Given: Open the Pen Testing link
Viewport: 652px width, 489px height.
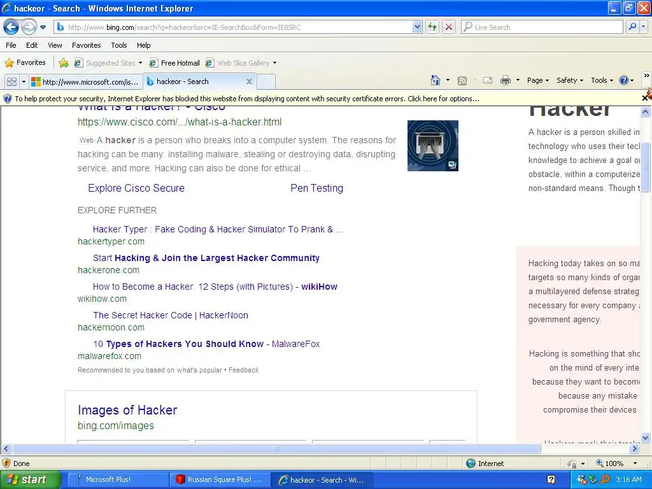Looking at the screenshot, I should pos(317,188).
